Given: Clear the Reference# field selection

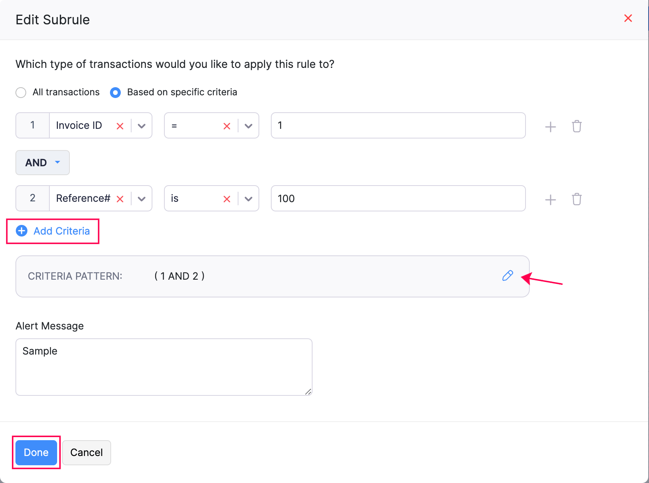Looking at the screenshot, I should point(120,199).
